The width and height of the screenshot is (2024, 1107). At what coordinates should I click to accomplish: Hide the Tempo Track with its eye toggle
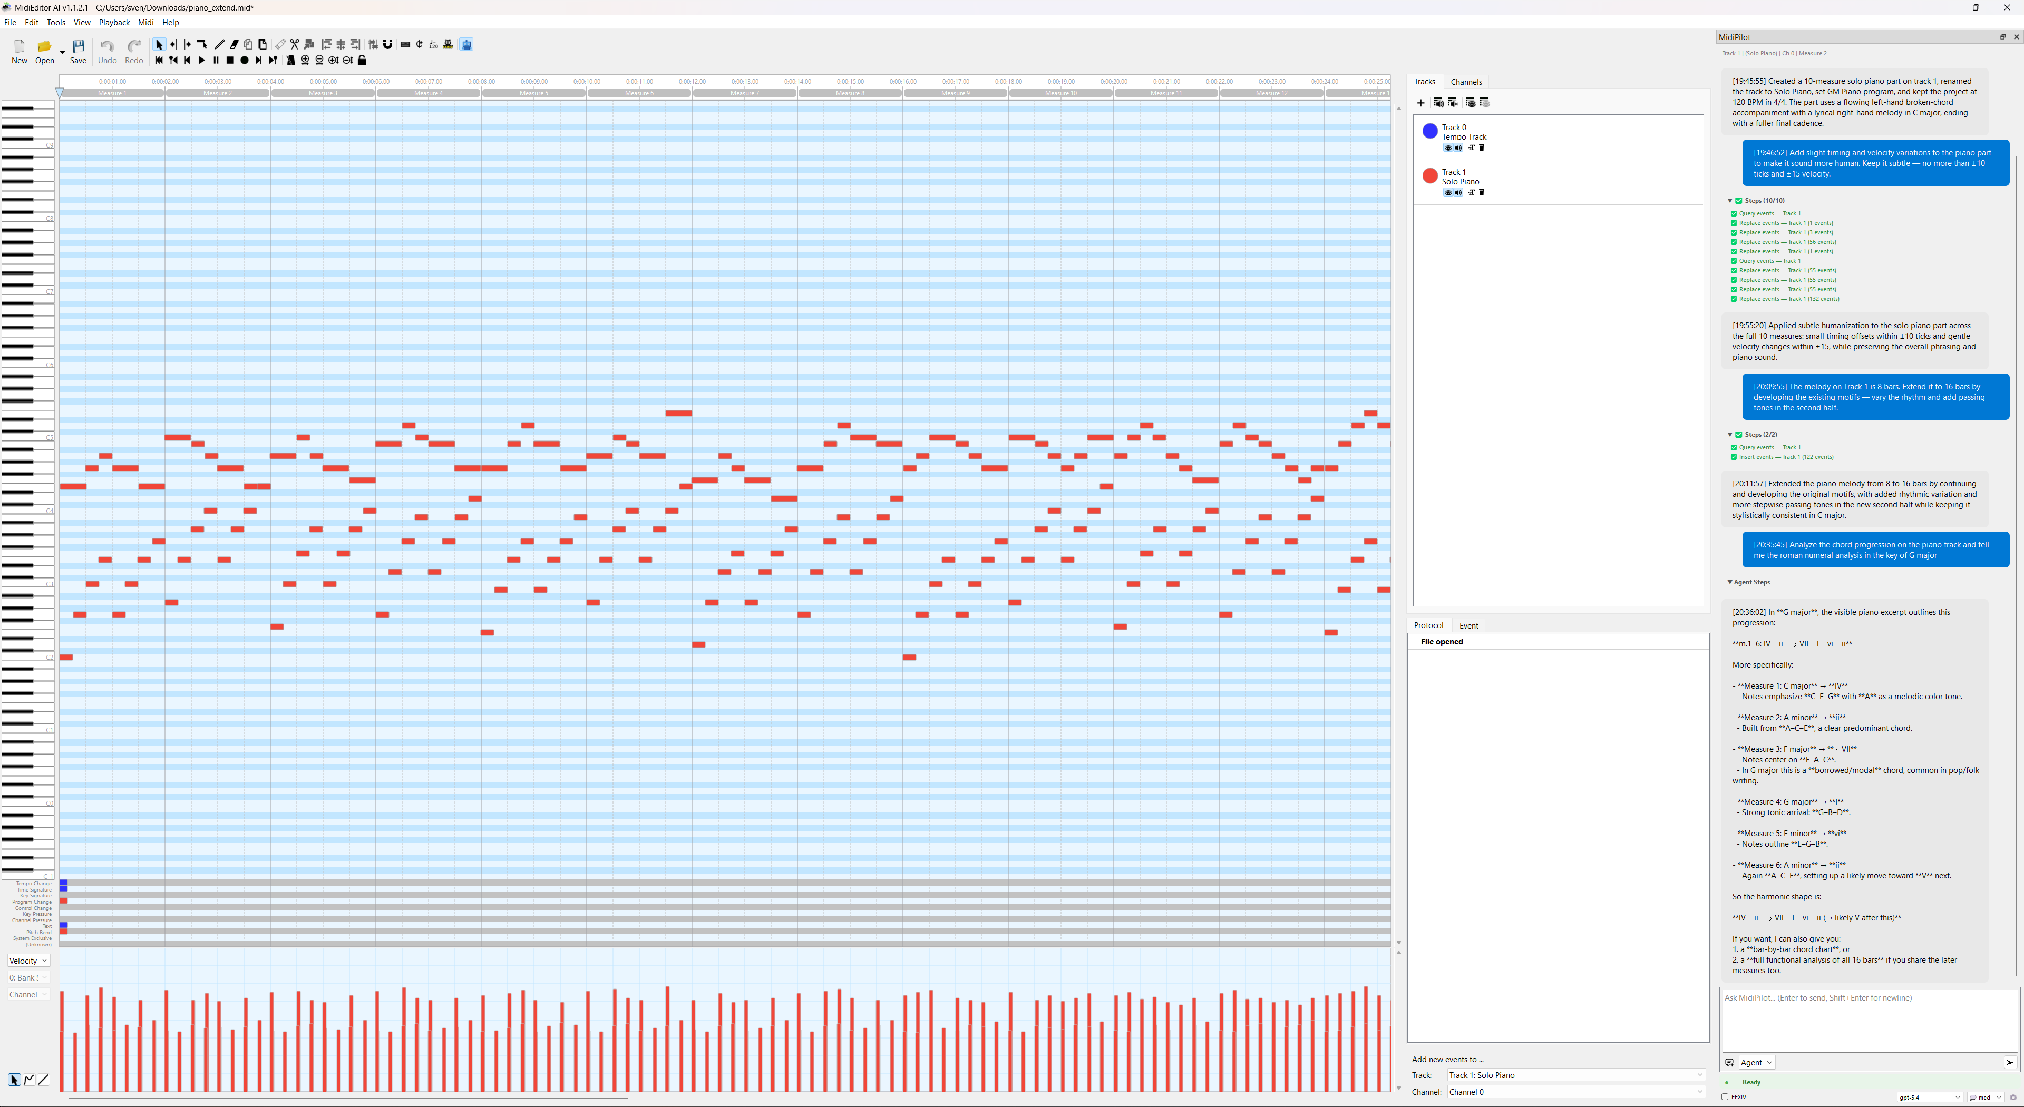[1448, 149]
